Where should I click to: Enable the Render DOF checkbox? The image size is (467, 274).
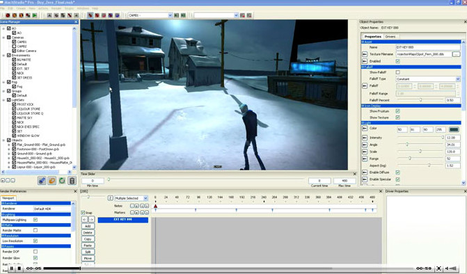pyautogui.click(x=35, y=252)
